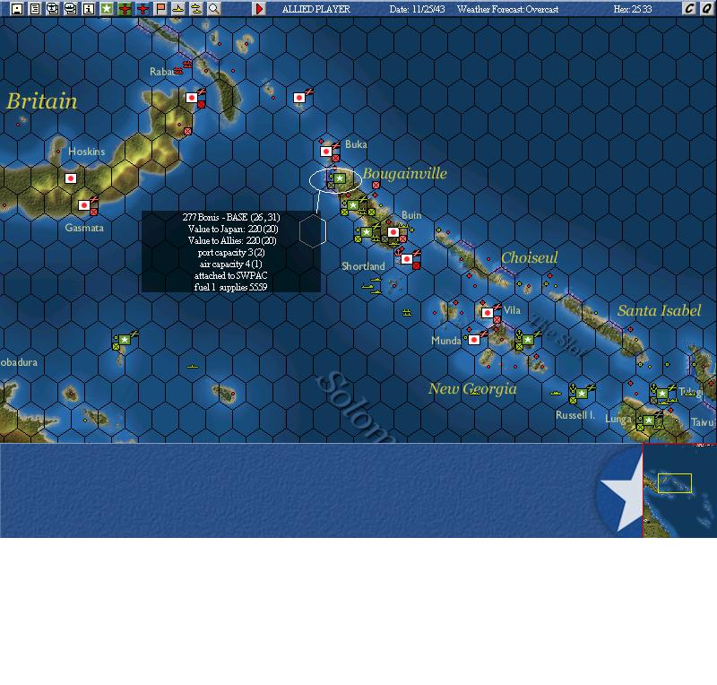Select the Japanese base flag at Buin
This screenshot has width=717, height=685.
click(393, 232)
